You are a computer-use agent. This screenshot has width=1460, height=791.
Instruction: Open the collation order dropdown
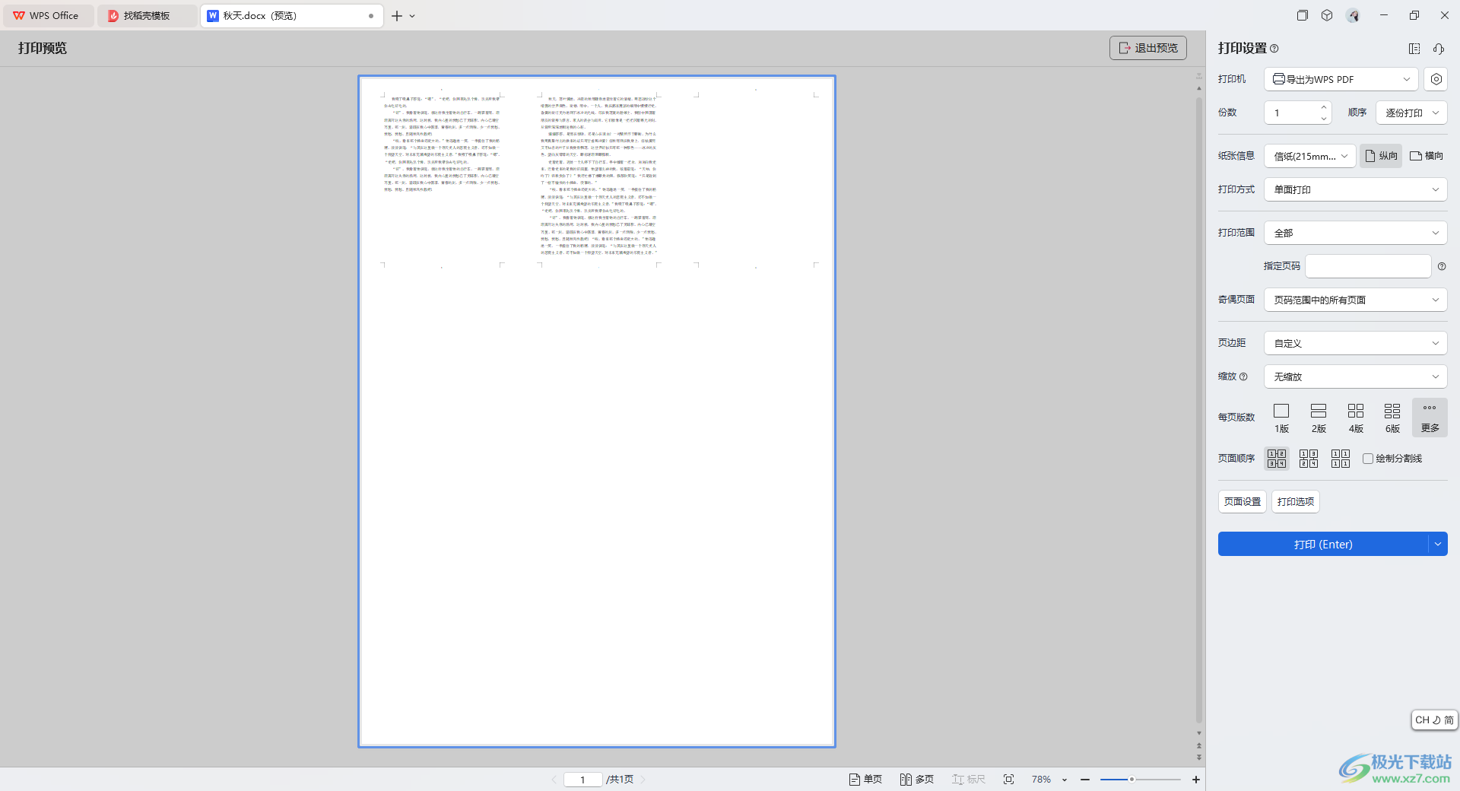[1411, 113]
